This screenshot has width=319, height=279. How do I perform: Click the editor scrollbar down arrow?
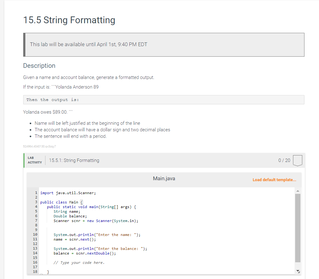[298, 271]
